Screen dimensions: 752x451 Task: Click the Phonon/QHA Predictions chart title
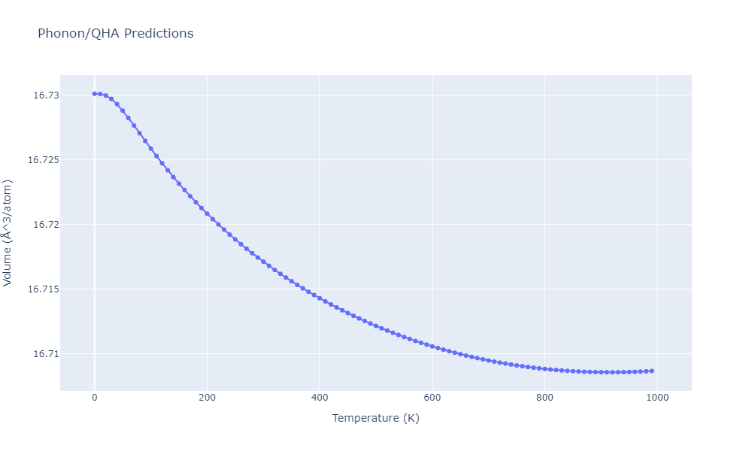coord(115,34)
